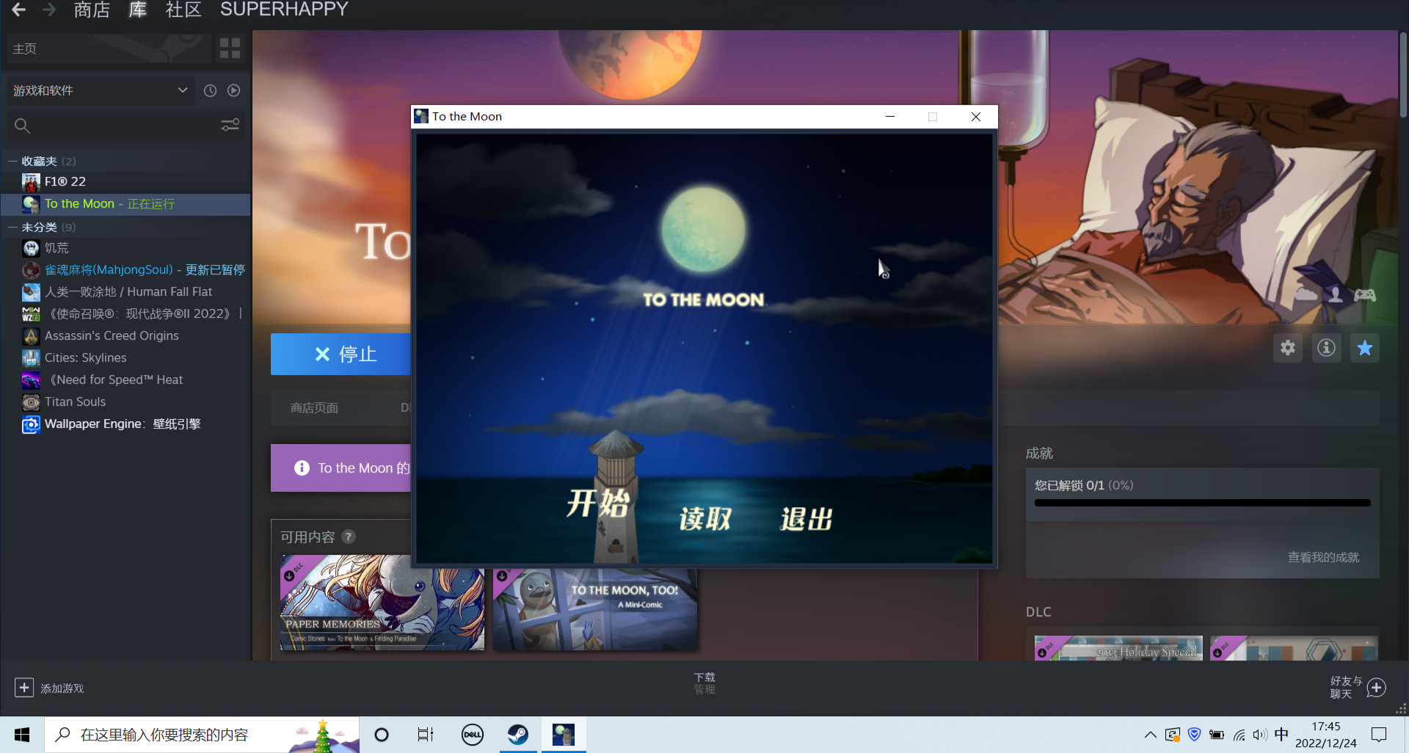The image size is (1409, 753).
Task: Click 退出 in To the Moon window
Action: [806, 519]
